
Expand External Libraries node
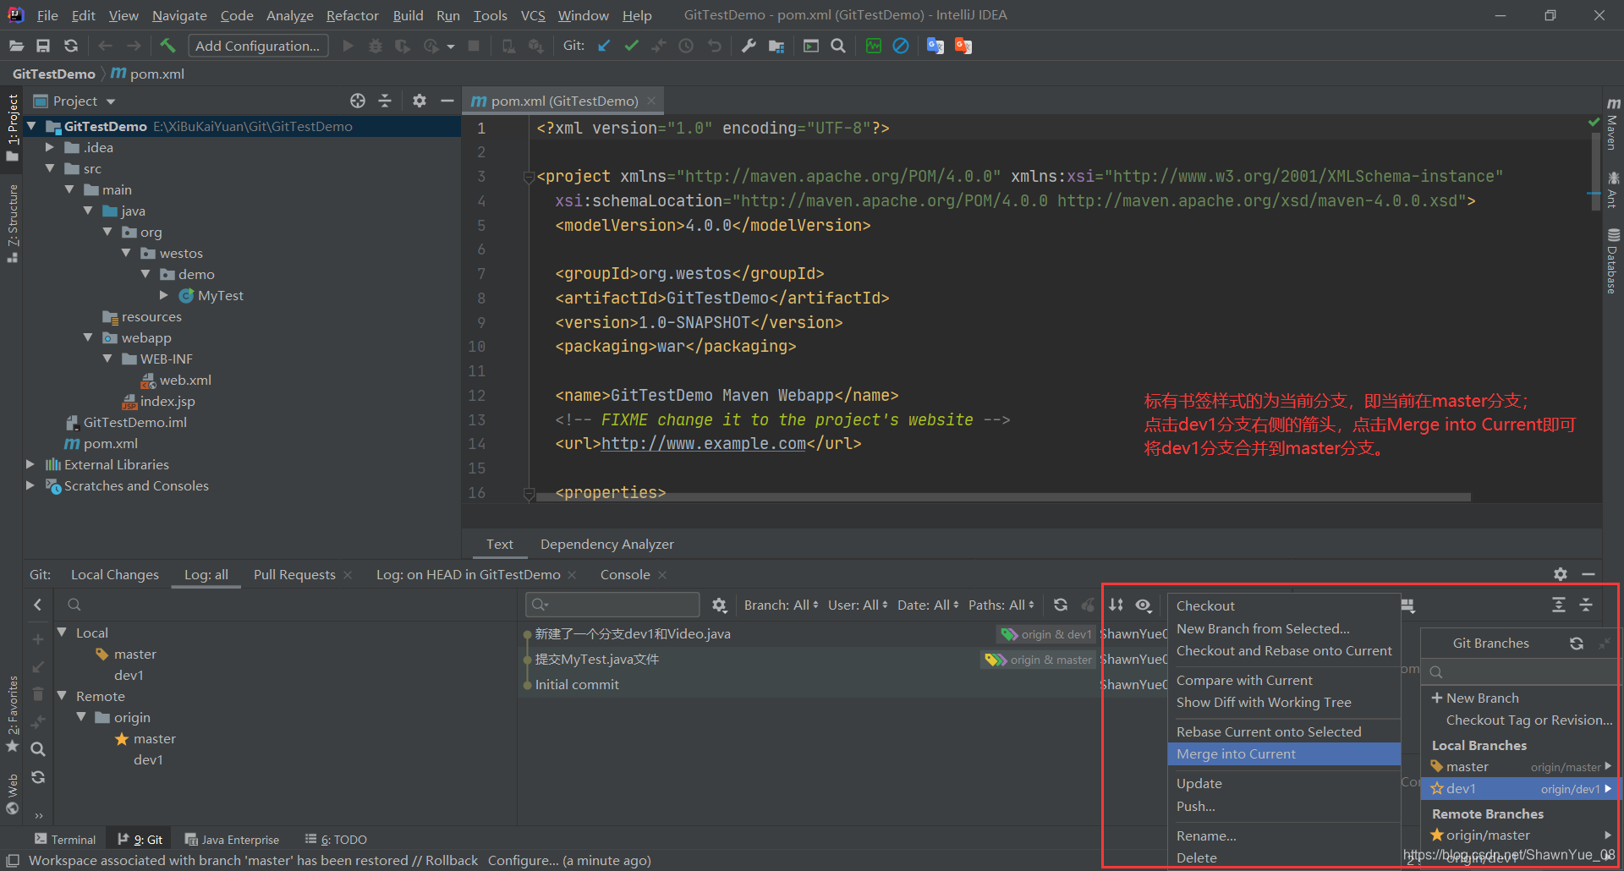click(x=30, y=464)
